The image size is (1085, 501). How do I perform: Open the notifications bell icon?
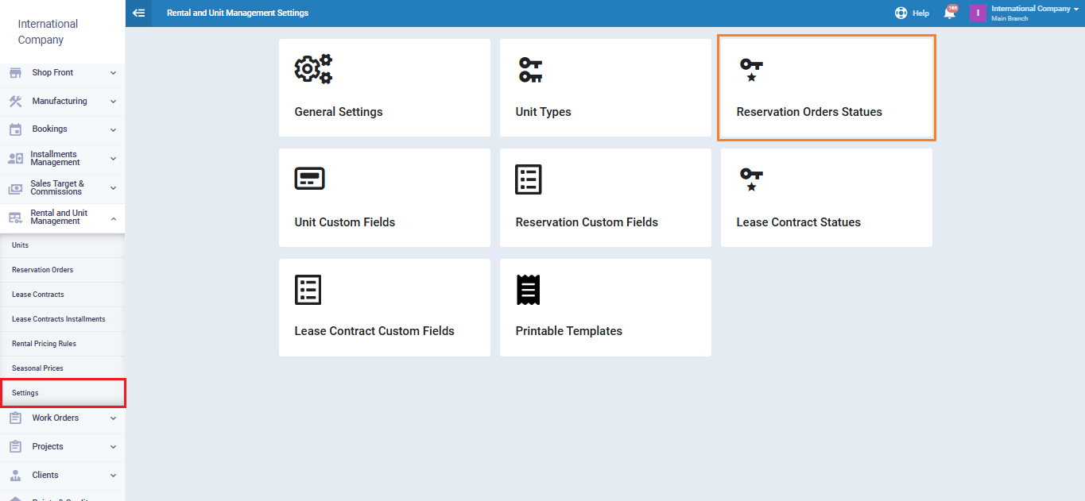coord(949,13)
